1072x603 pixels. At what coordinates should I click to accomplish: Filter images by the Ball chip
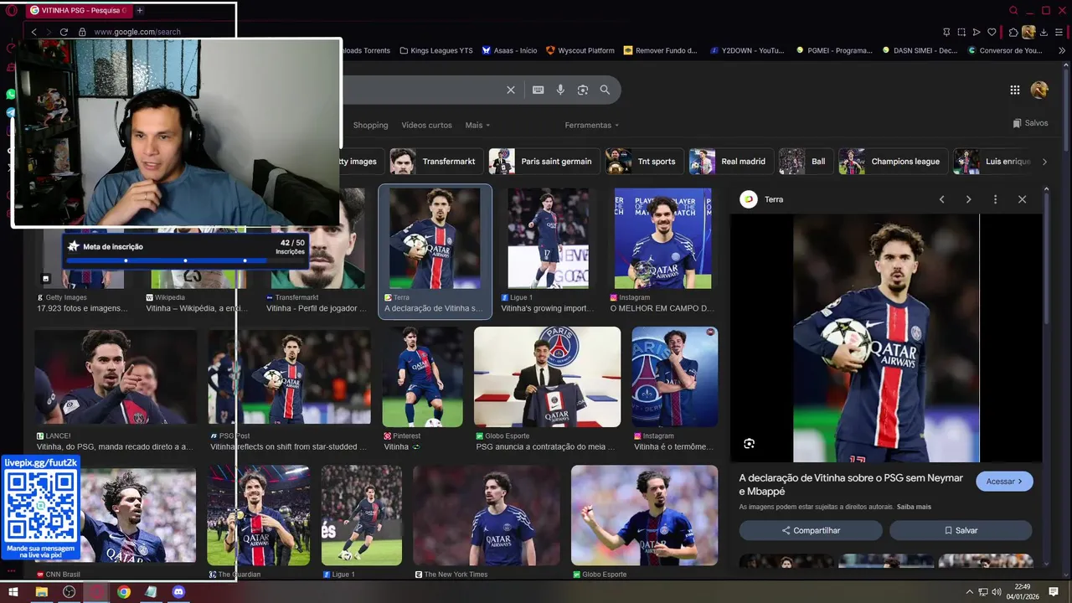coord(806,162)
